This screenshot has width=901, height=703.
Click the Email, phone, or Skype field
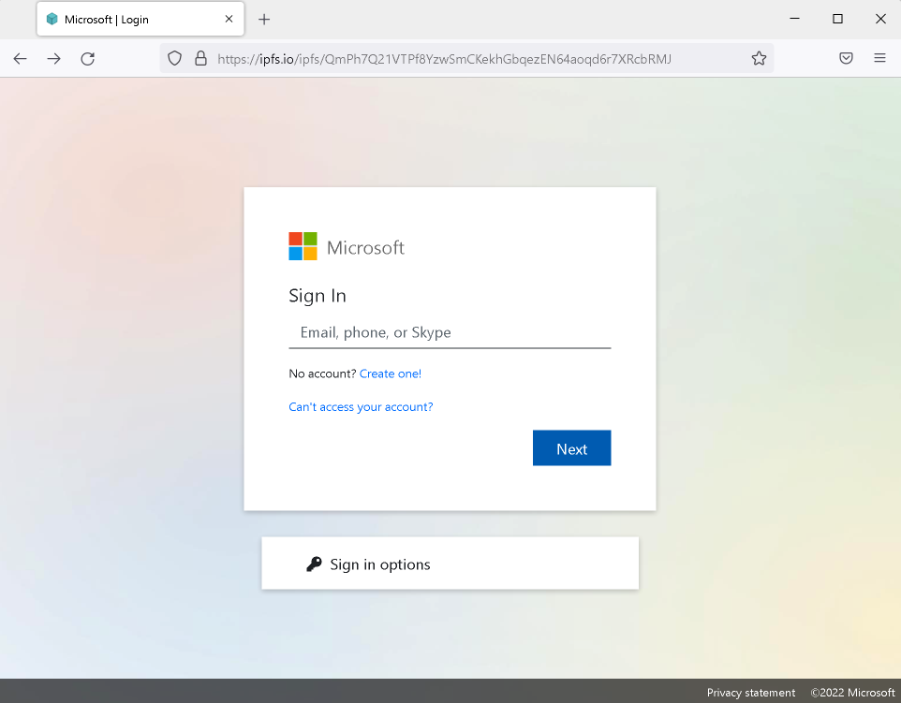pos(450,332)
